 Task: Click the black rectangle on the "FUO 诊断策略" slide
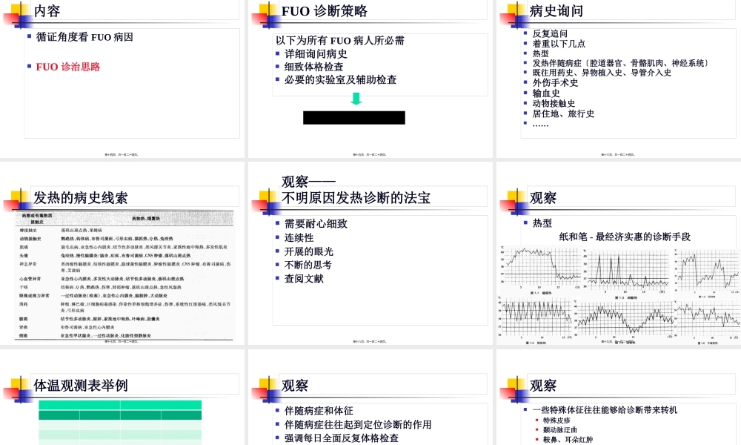coord(355,117)
